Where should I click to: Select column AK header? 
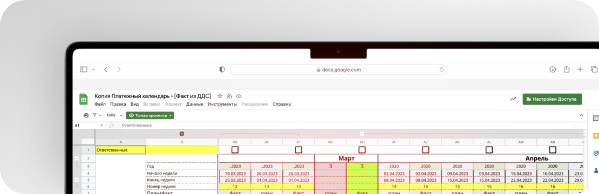pyautogui.click(x=457, y=142)
